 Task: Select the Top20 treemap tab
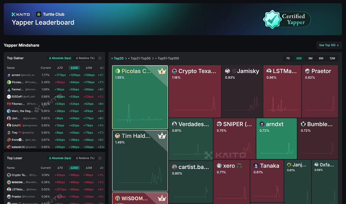tap(118, 58)
